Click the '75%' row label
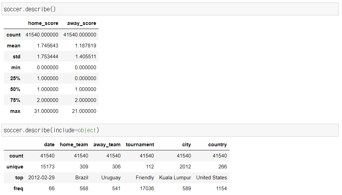The width and height of the screenshot is (342, 195). [x=15, y=100]
